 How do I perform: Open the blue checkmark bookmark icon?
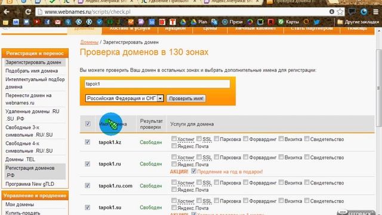click(x=100, y=22)
